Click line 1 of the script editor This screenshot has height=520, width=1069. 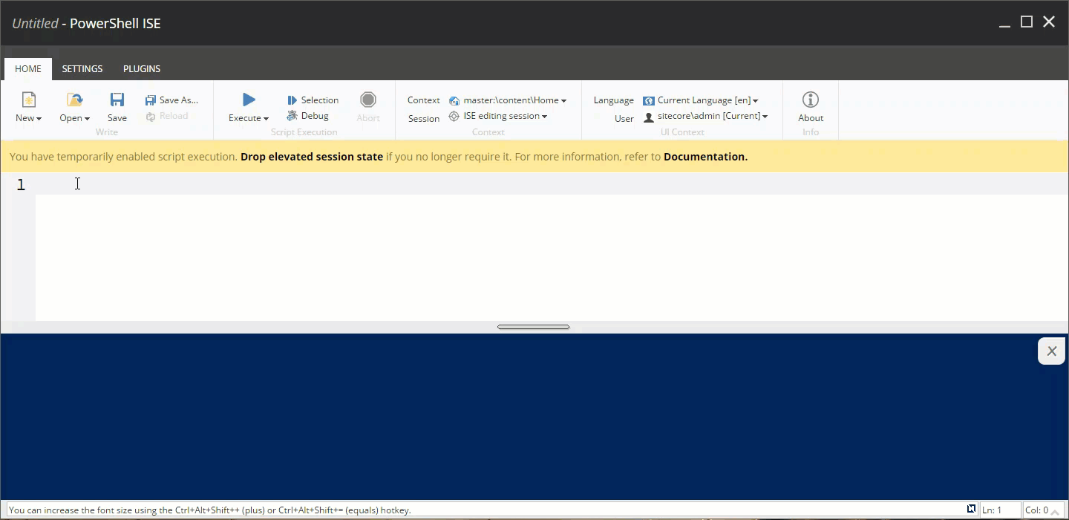[x=552, y=184]
